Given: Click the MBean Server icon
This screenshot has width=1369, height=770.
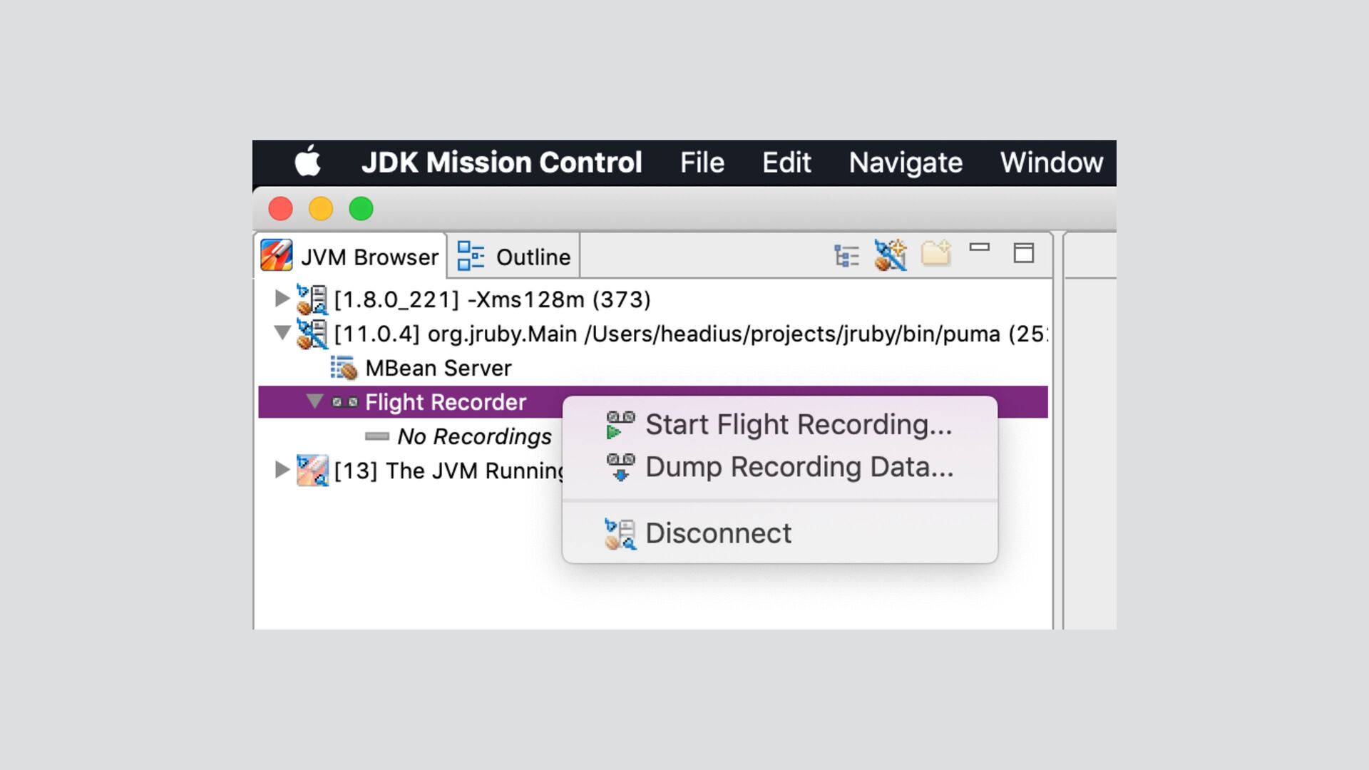Looking at the screenshot, I should tap(344, 369).
